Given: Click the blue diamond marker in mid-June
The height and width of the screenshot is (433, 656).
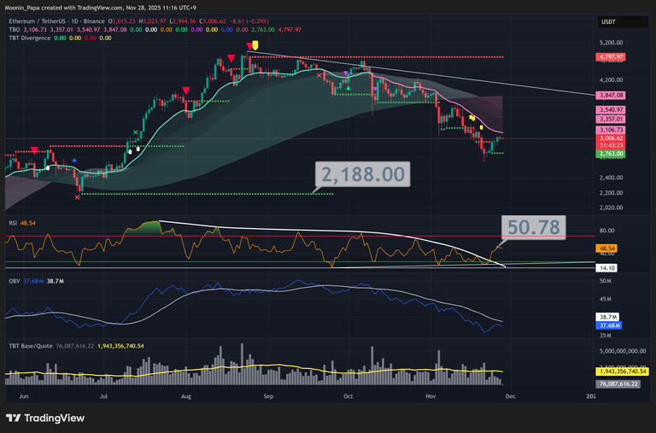Looking at the screenshot, I should tap(75, 161).
